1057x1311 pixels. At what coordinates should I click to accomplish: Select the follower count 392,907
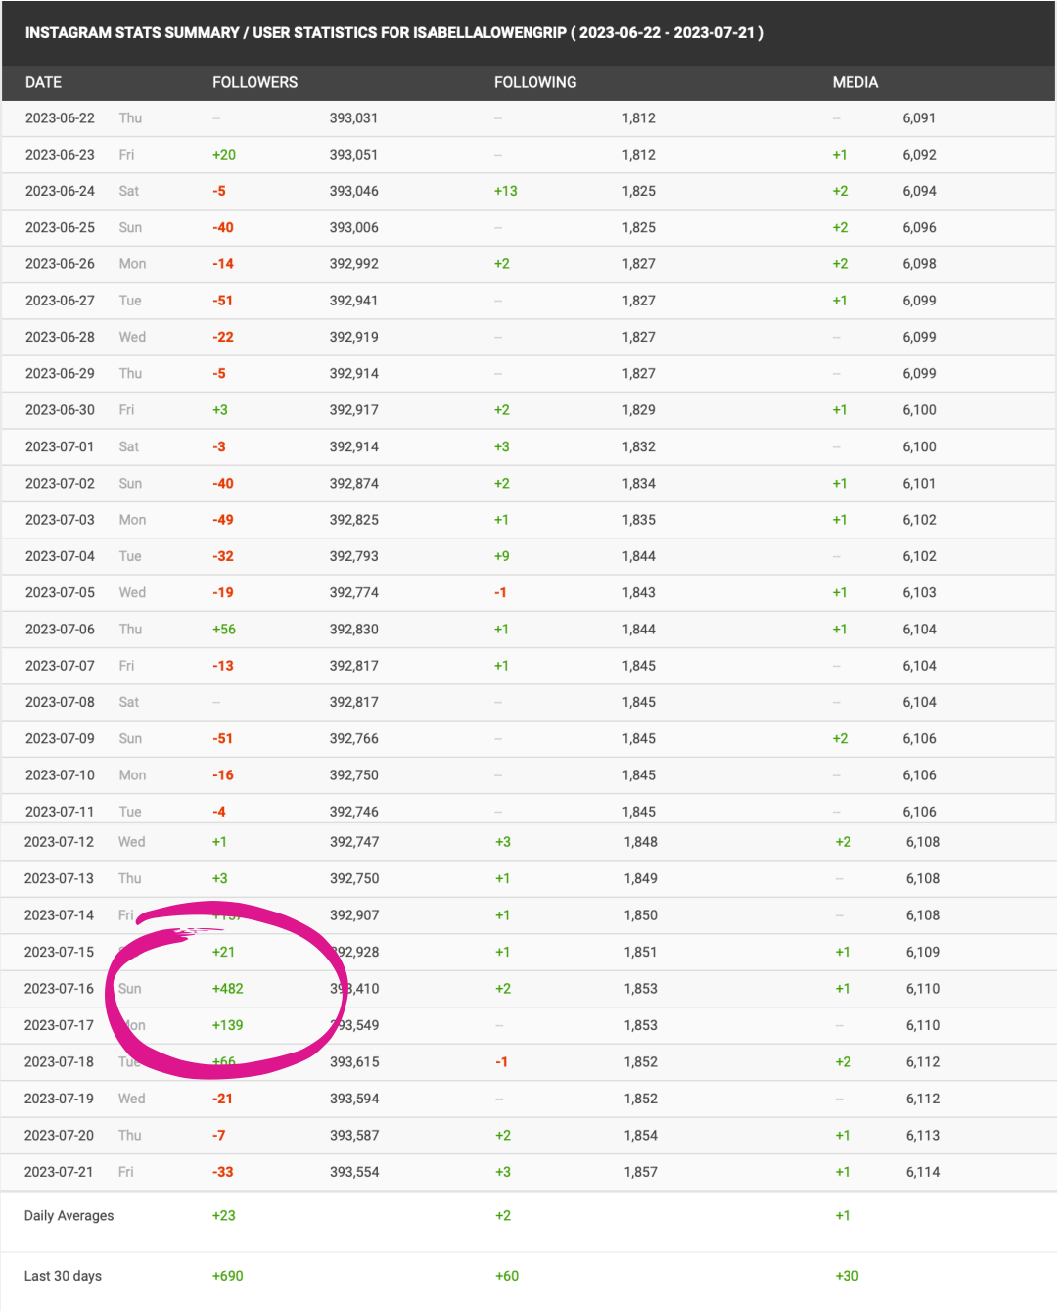point(354,915)
